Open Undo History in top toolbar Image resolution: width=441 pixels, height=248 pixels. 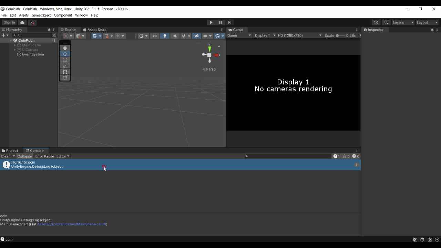[x=376, y=22]
